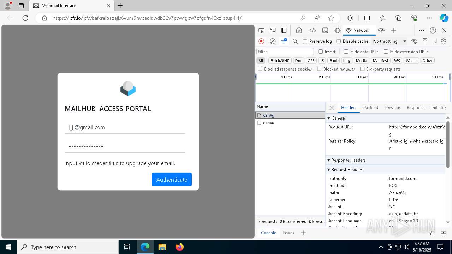
Task: Open the Performance gauge icon panel
Action: pyautogui.click(x=381, y=30)
